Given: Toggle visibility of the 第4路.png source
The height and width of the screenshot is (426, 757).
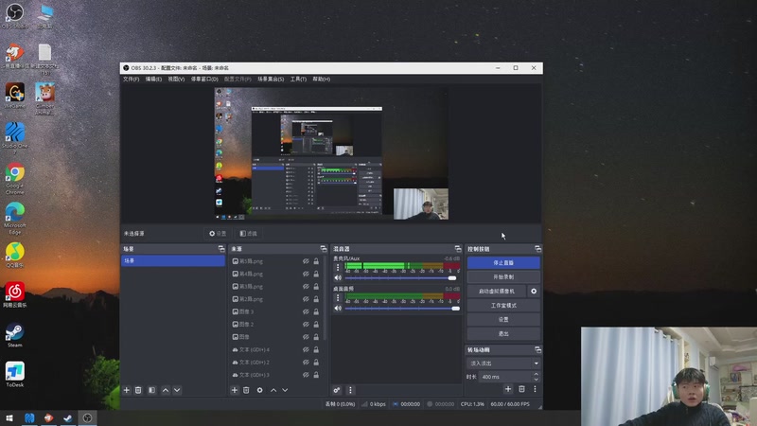Looking at the screenshot, I should (x=306, y=274).
